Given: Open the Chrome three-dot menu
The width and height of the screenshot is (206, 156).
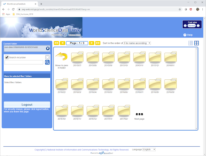Looking at the screenshot, I should pyautogui.click(x=202, y=9).
